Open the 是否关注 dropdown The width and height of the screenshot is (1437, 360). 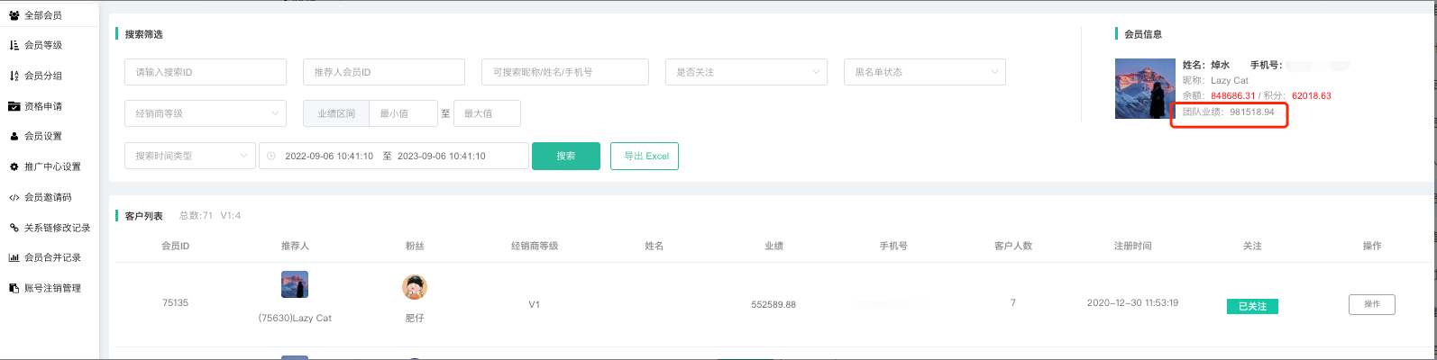(746, 72)
